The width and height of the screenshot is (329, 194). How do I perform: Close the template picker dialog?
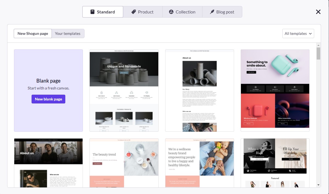(318, 12)
